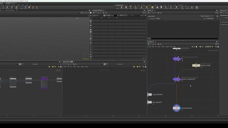This screenshot has height=128, width=228.
Task: Open the spreadsheet Group dropdown arrow
Action: [x=118, y=16]
